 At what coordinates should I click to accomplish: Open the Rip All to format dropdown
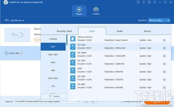click(159, 20)
